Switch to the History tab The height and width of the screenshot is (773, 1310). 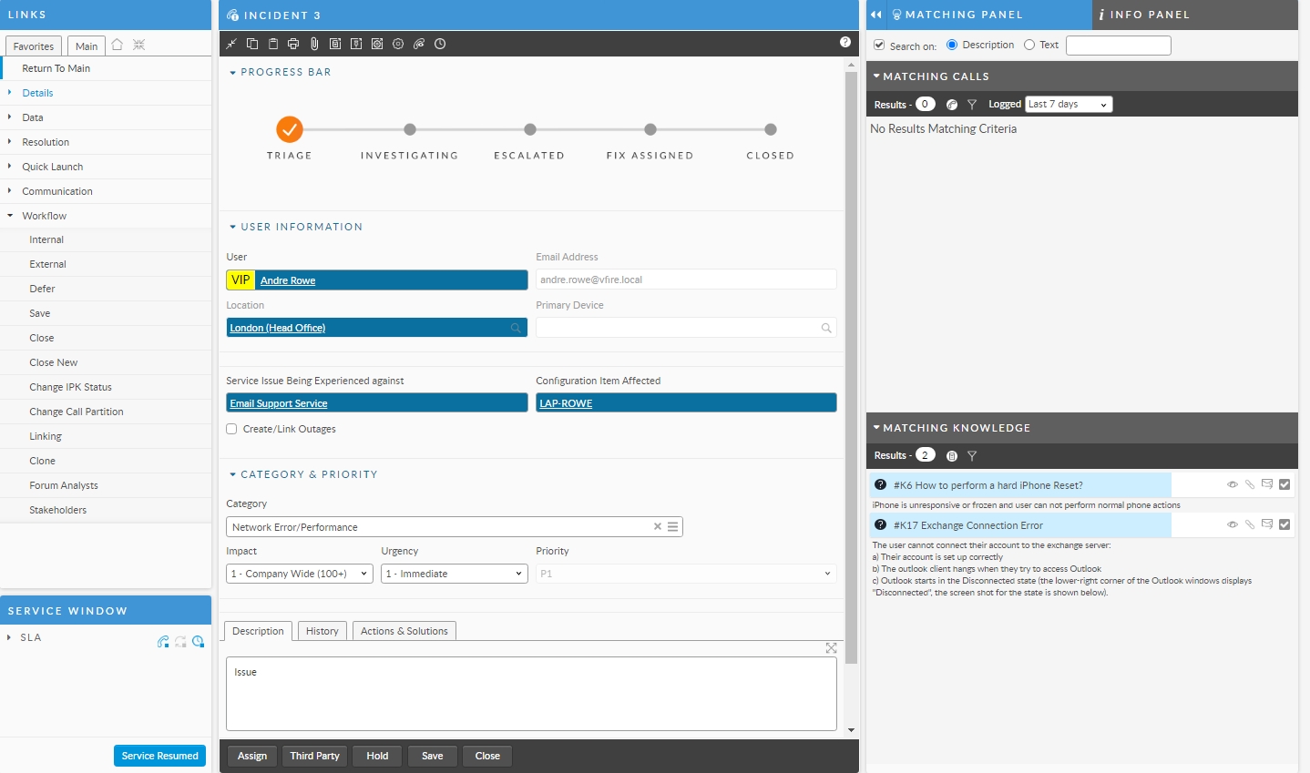click(x=322, y=631)
